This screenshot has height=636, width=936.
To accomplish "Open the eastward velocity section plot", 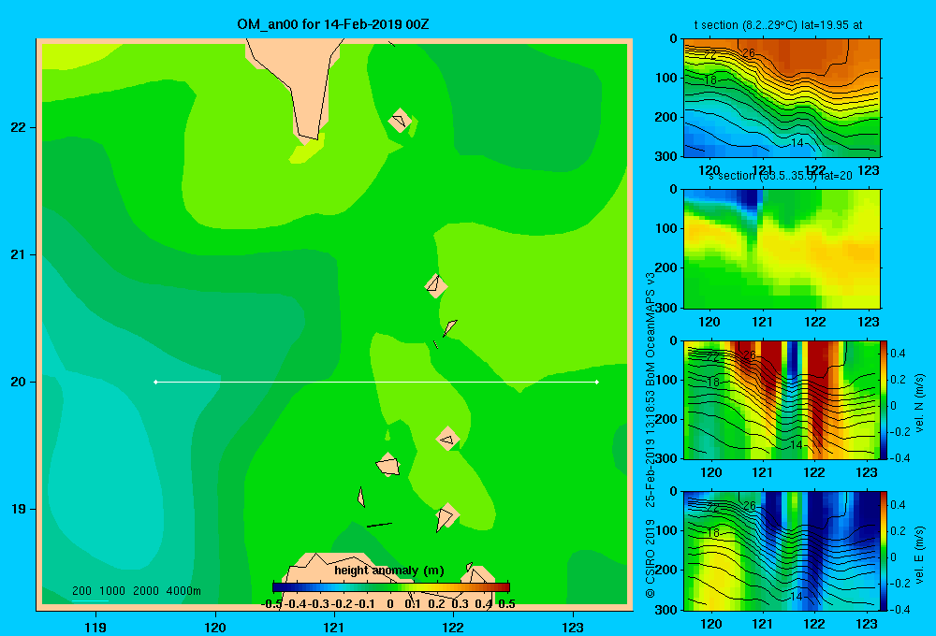I will coord(782,551).
